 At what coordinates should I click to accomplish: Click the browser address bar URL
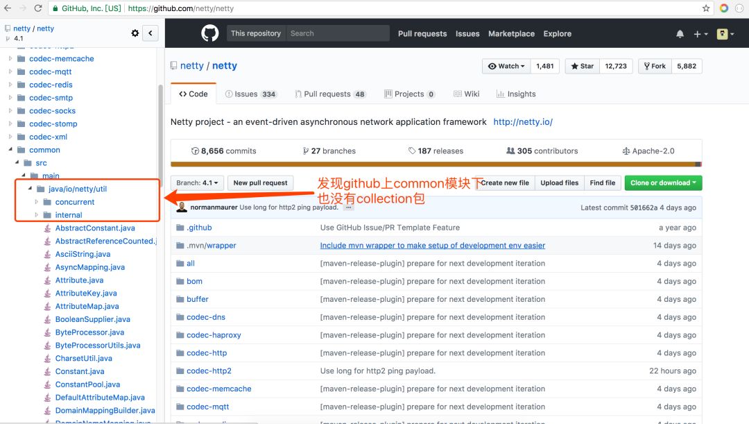tap(180, 8)
